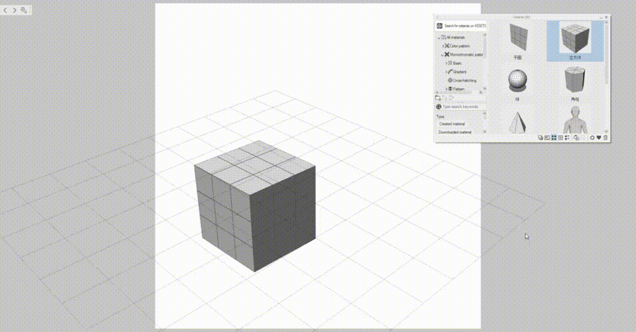Select the Pattern tree label
636x332 pixels.
point(458,89)
